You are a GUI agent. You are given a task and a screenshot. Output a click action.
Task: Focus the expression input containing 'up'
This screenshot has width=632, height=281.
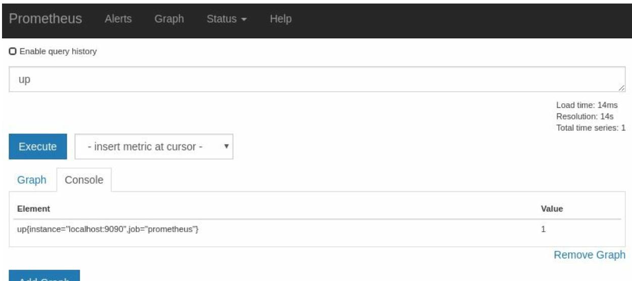(317, 80)
